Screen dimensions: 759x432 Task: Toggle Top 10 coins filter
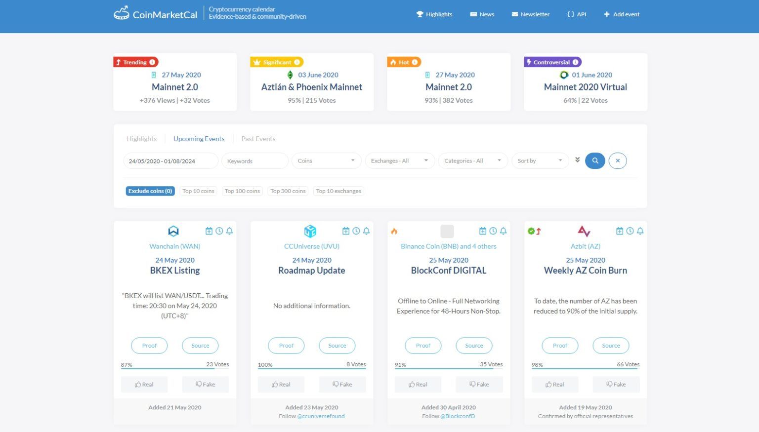198,191
